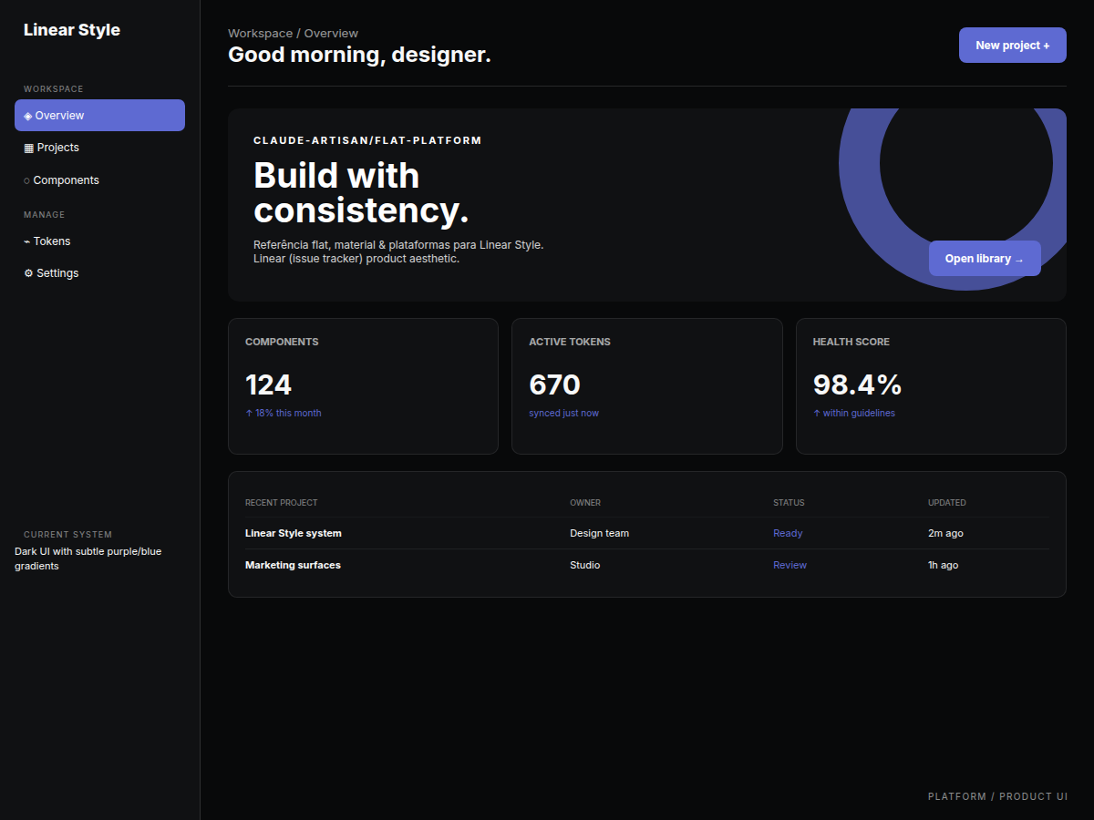1094x820 pixels.
Task: Click the Review status
Action: 790,565
